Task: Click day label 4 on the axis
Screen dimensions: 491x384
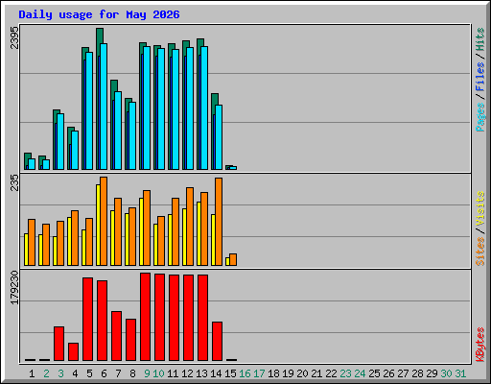Action: [75, 373]
